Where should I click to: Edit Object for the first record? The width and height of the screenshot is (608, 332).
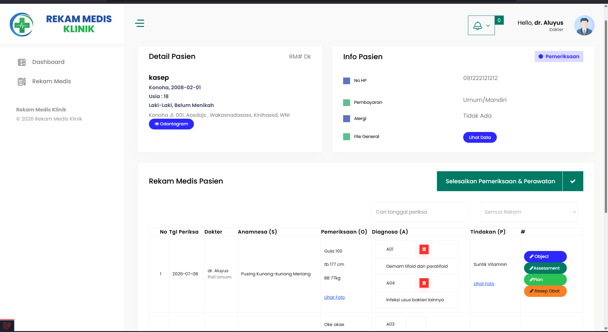(x=545, y=256)
